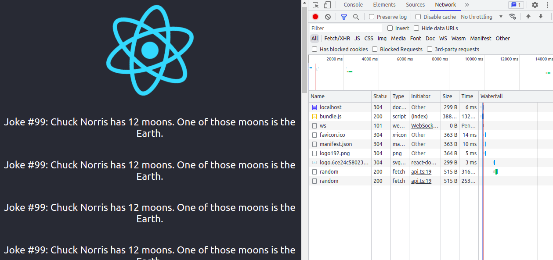Enable the Preserve log checkbox
The height and width of the screenshot is (260, 553).
372,17
